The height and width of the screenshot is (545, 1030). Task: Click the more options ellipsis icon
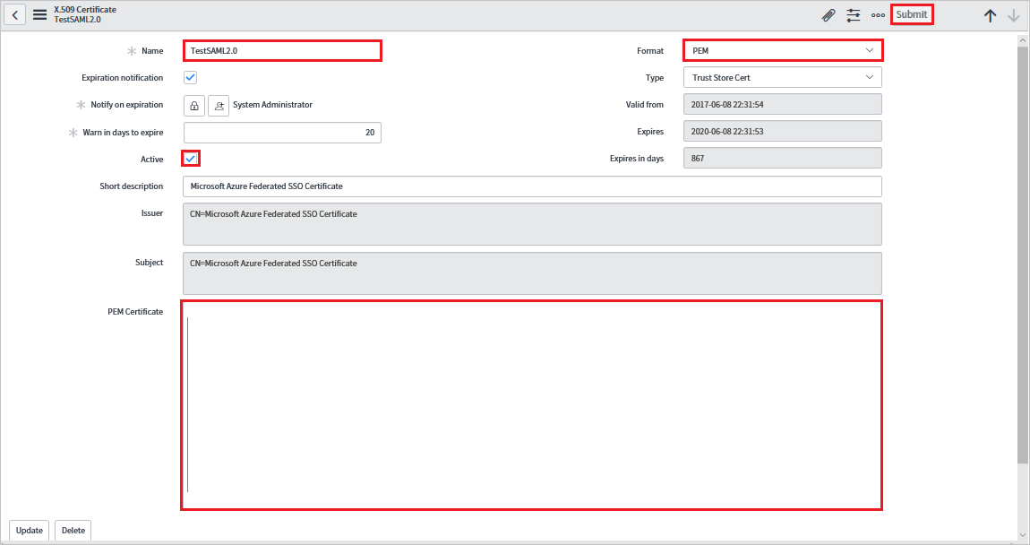(878, 14)
